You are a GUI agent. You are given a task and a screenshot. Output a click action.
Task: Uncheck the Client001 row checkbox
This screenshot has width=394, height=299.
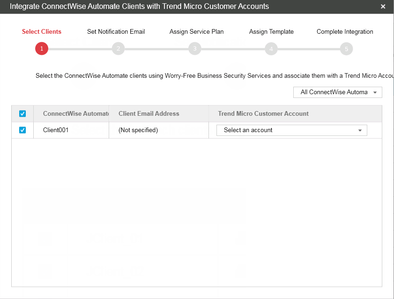point(22,130)
